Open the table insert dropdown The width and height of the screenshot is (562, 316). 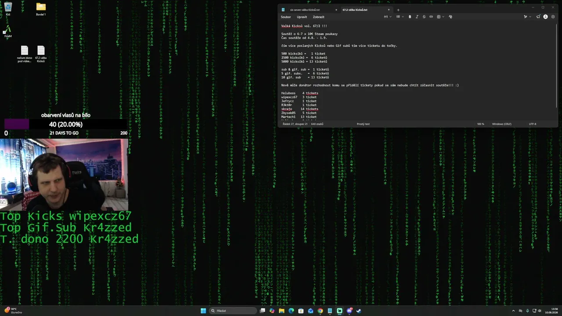tap(440, 17)
